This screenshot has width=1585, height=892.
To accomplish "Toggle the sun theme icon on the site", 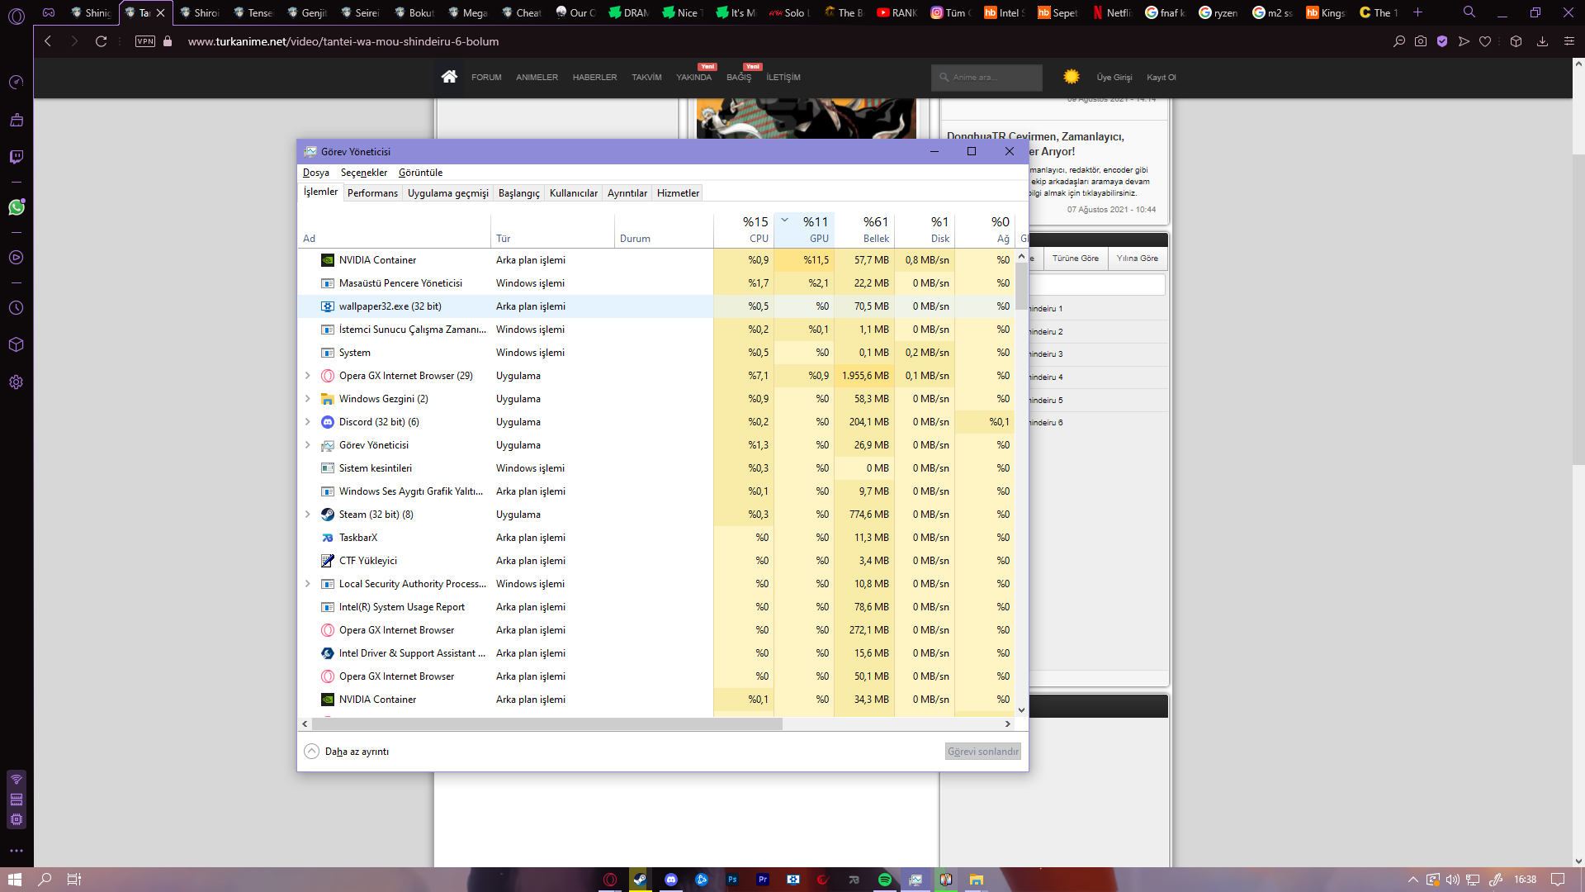I will (1071, 77).
